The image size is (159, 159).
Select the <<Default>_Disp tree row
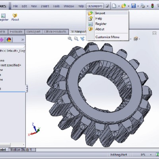click(x=12, y=51)
